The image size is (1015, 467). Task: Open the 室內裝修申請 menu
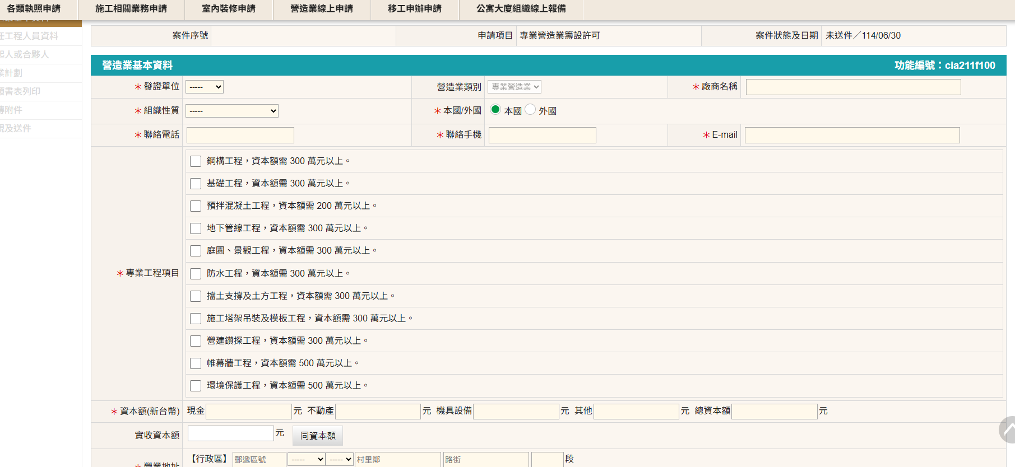point(229,9)
